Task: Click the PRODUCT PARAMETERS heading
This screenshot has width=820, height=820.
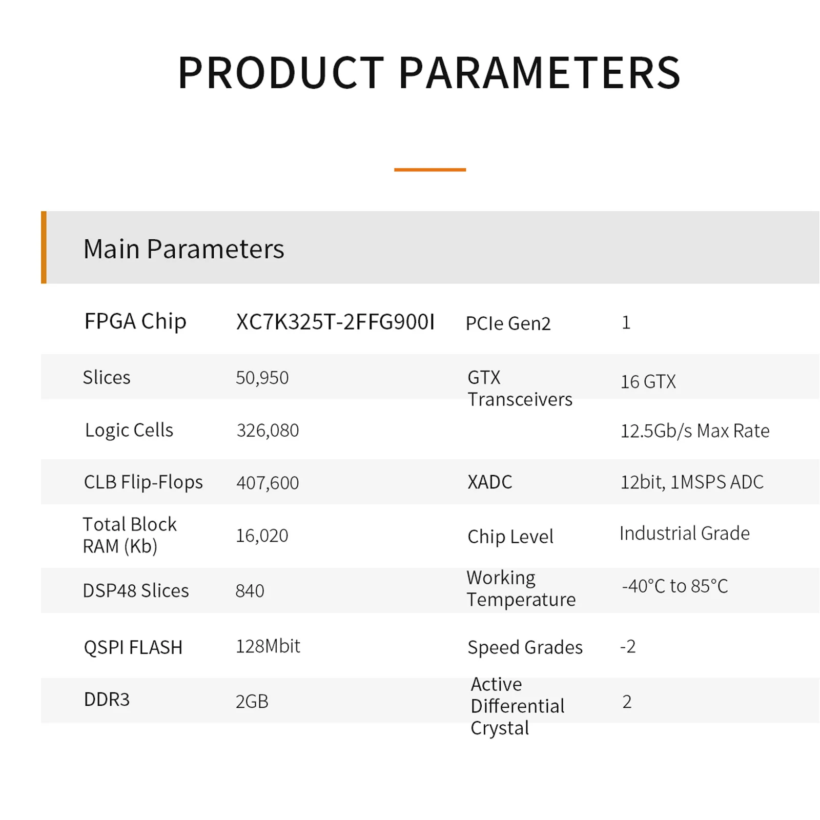Action: point(429,73)
